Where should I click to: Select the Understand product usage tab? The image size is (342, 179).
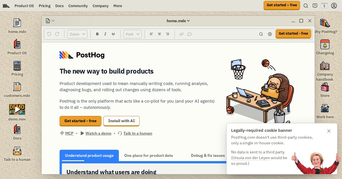[89, 155]
